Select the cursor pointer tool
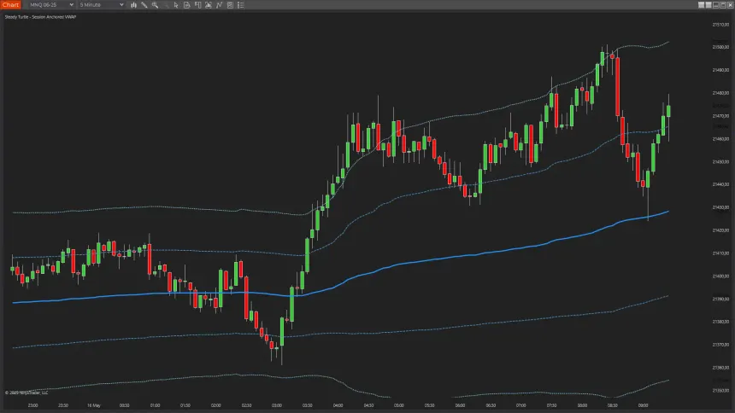The width and height of the screenshot is (735, 413). coord(176,5)
